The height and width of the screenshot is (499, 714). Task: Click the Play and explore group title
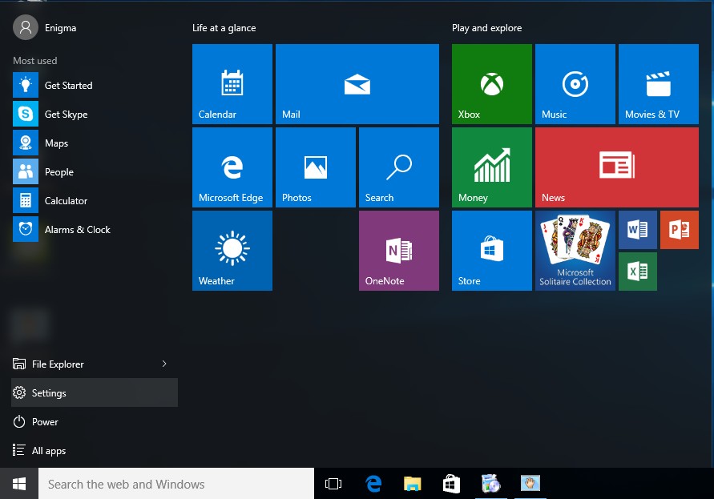point(486,28)
